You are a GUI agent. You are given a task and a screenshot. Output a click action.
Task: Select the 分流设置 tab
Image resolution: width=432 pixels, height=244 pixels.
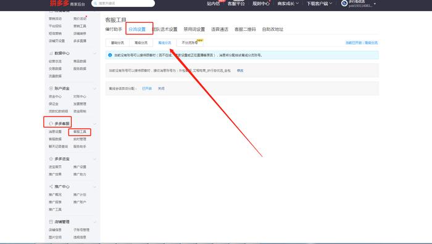pyautogui.click(x=137, y=29)
